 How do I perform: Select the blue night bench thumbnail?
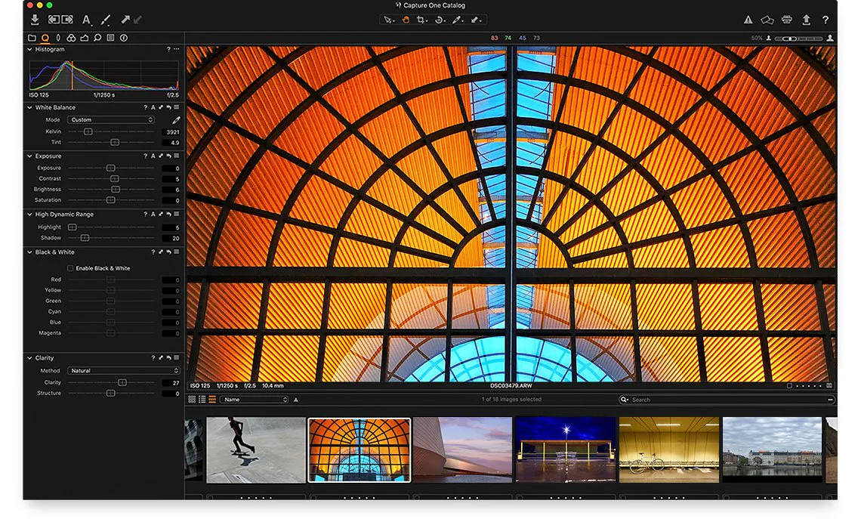[566, 449]
